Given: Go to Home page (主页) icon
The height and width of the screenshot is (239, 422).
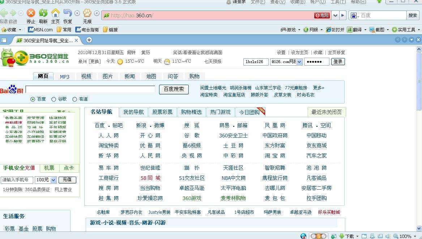Looking at the screenshot, I should tap(55, 13).
